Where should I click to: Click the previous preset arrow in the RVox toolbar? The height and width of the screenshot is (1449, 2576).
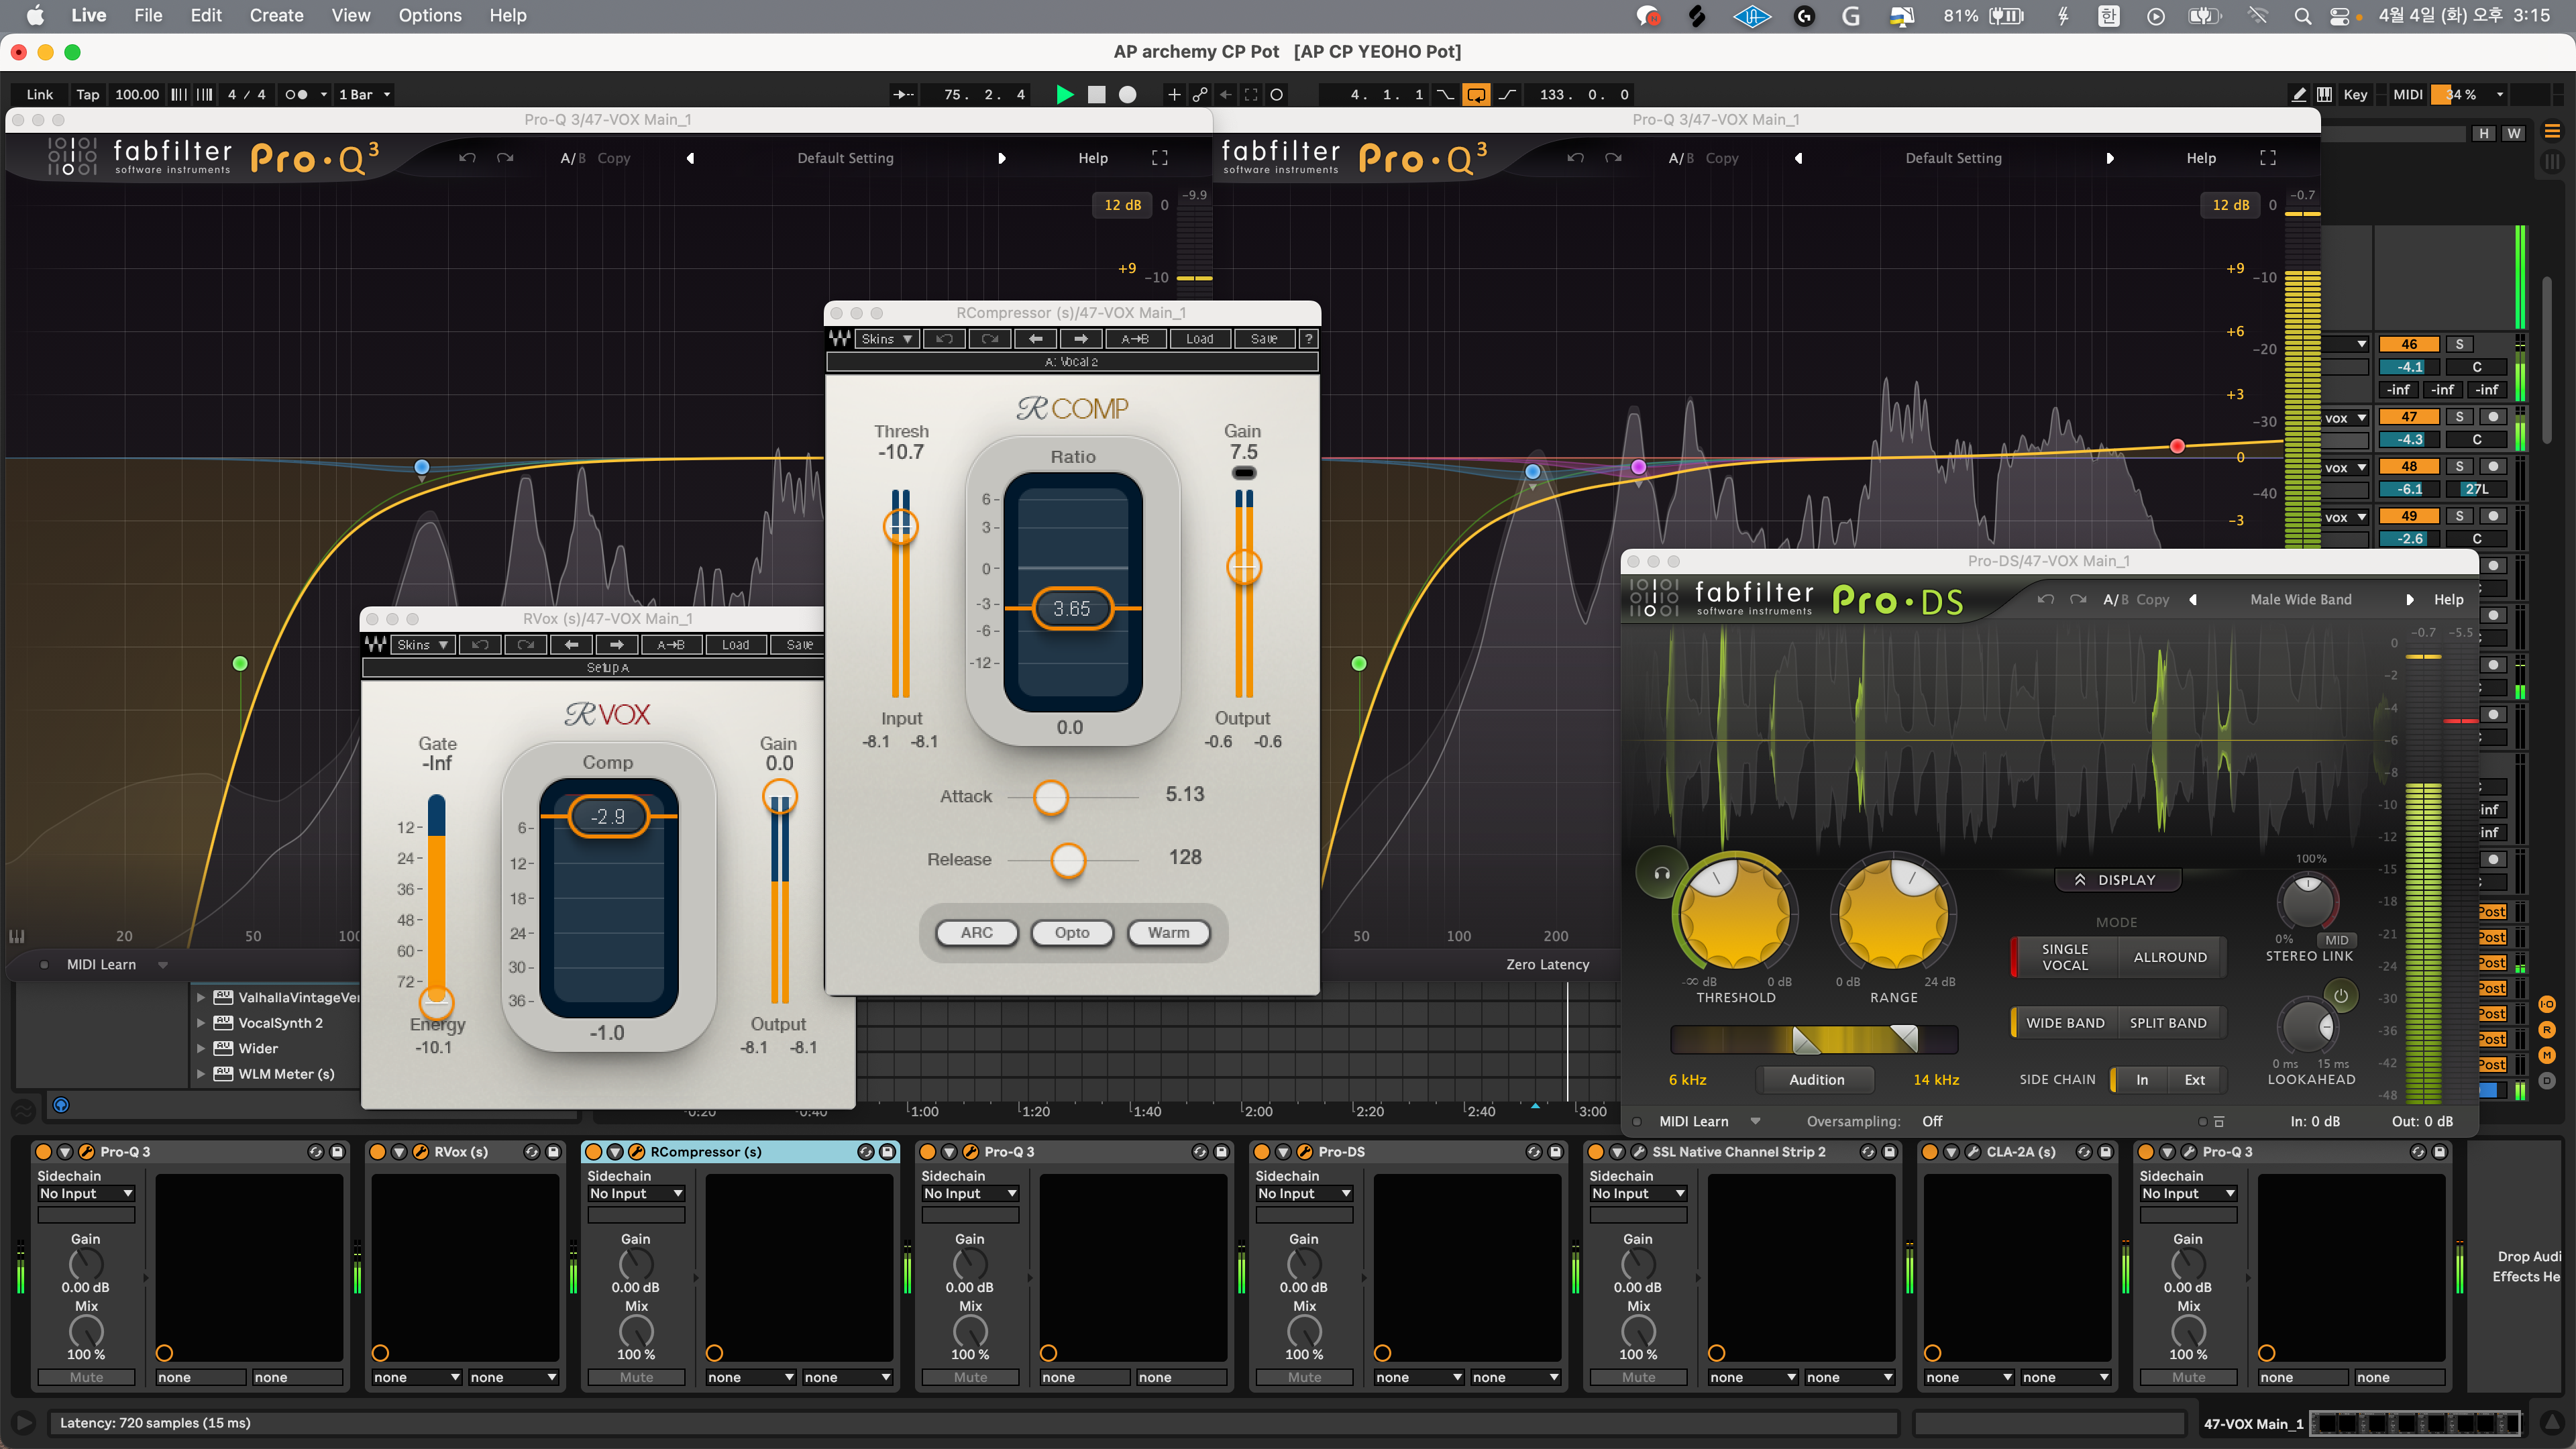[x=571, y=645]
